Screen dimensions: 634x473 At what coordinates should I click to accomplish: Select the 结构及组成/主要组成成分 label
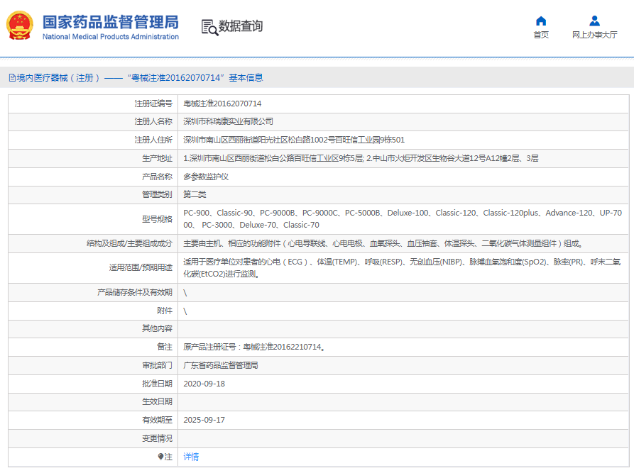pos(129,243)
